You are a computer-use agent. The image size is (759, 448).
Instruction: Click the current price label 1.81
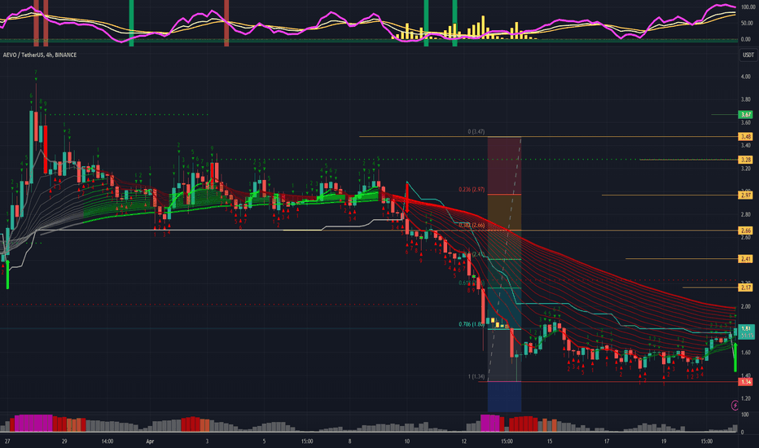pyautogui.click(x=746, y=329)
